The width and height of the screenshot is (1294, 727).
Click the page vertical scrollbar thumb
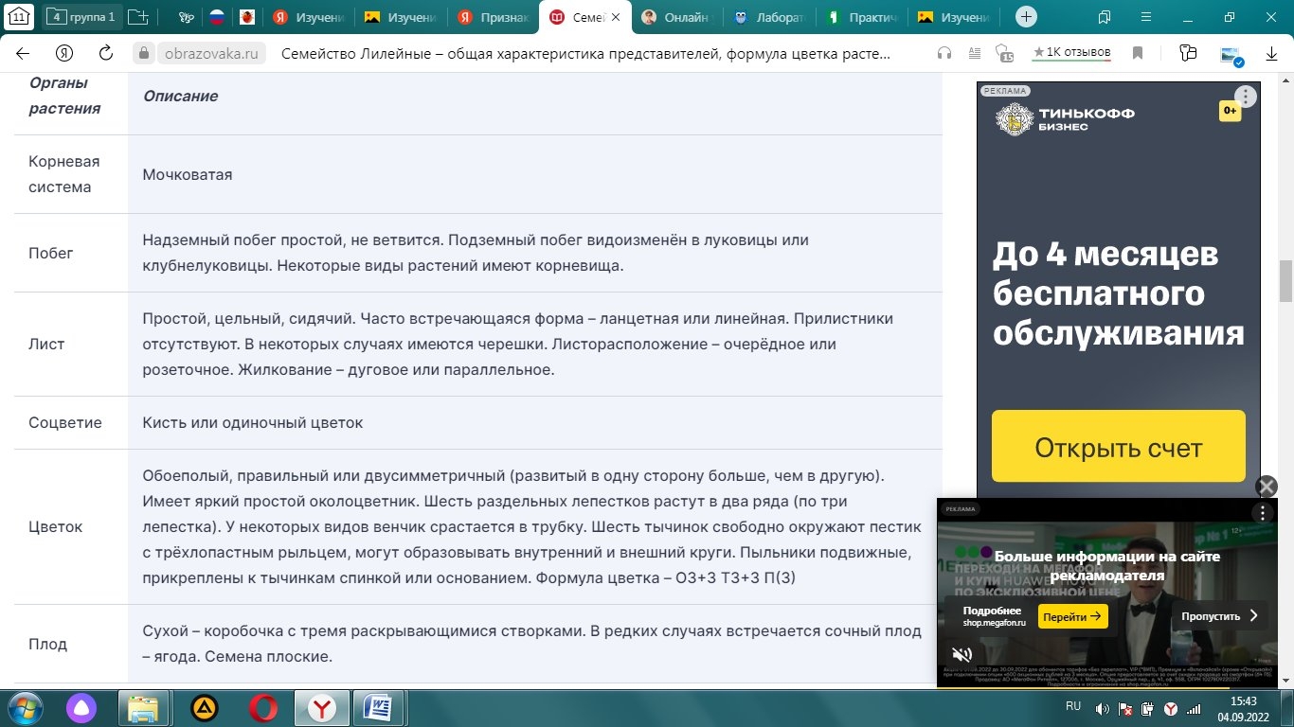click(1285, 280)
